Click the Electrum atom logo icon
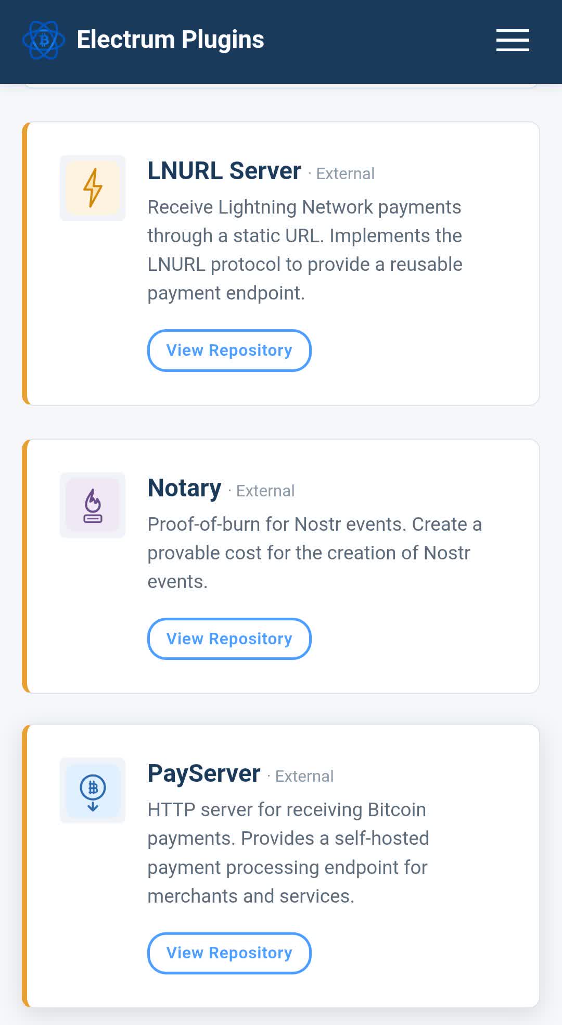The image size is (562, 1025). [44, 40]
